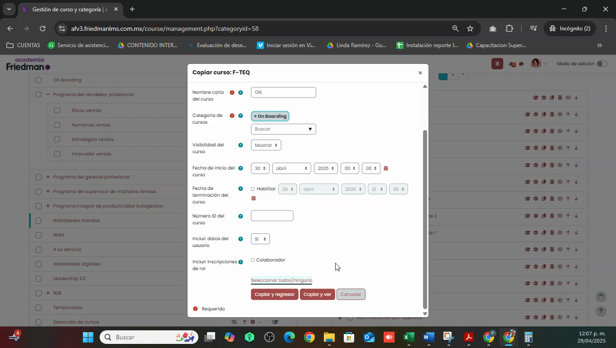Reload the page in Chrome
This screenshot has height=348, width=616.
pos(42,29)
